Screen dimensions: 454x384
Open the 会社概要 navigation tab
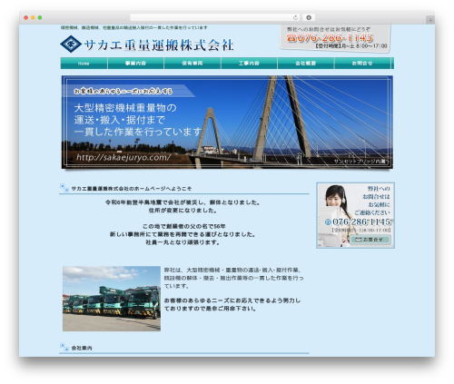coord(306,64)
